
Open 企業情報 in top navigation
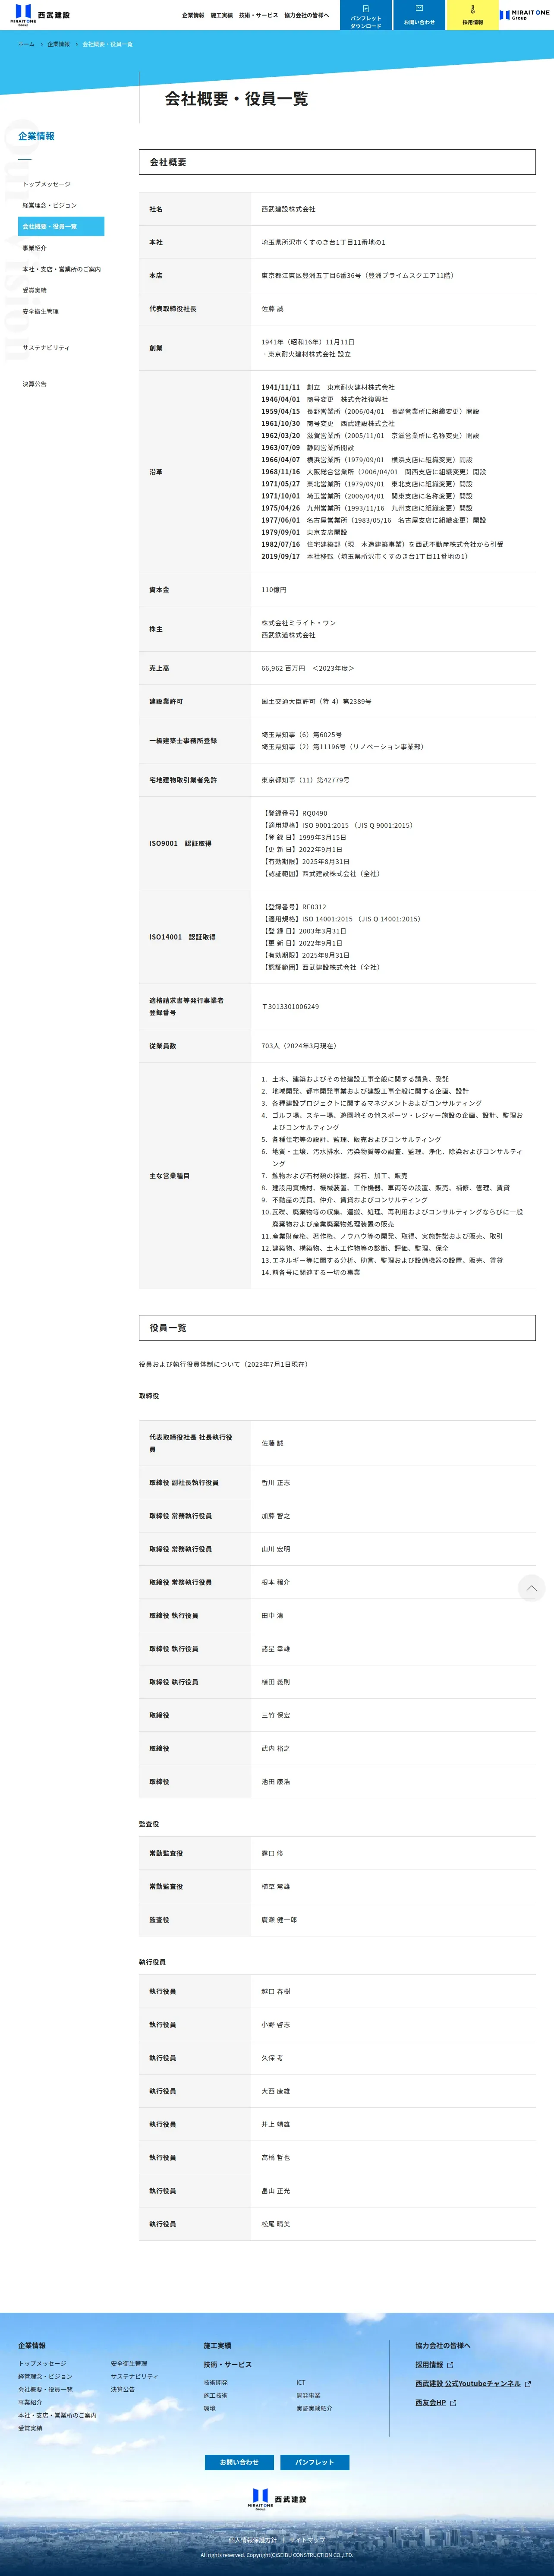click(193, 15)
